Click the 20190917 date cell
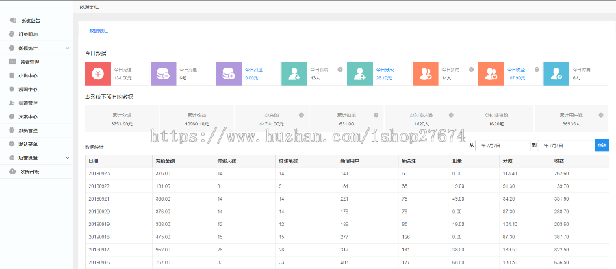 tap(99, 249)
